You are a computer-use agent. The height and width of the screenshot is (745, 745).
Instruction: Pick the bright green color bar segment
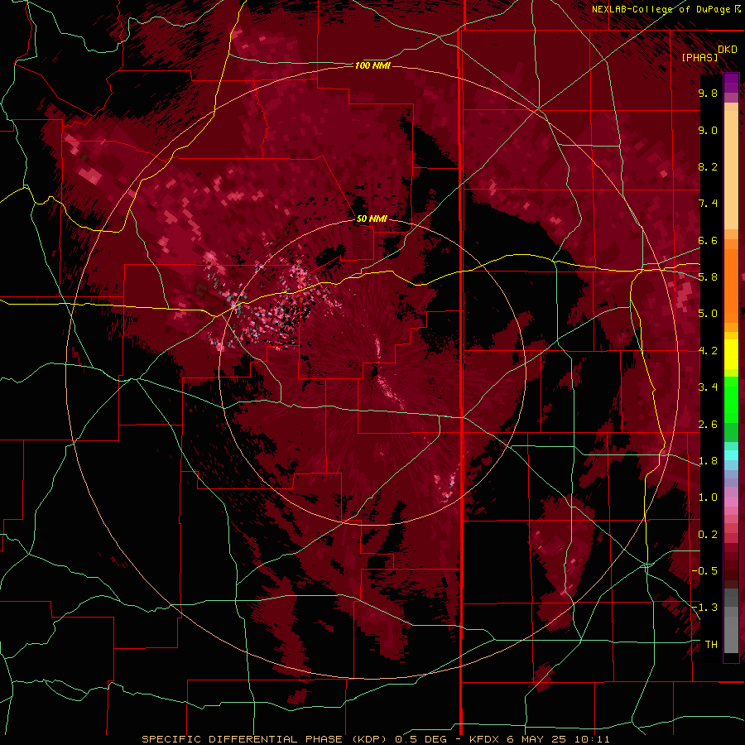pyautogui.click(x=731, y=399)
